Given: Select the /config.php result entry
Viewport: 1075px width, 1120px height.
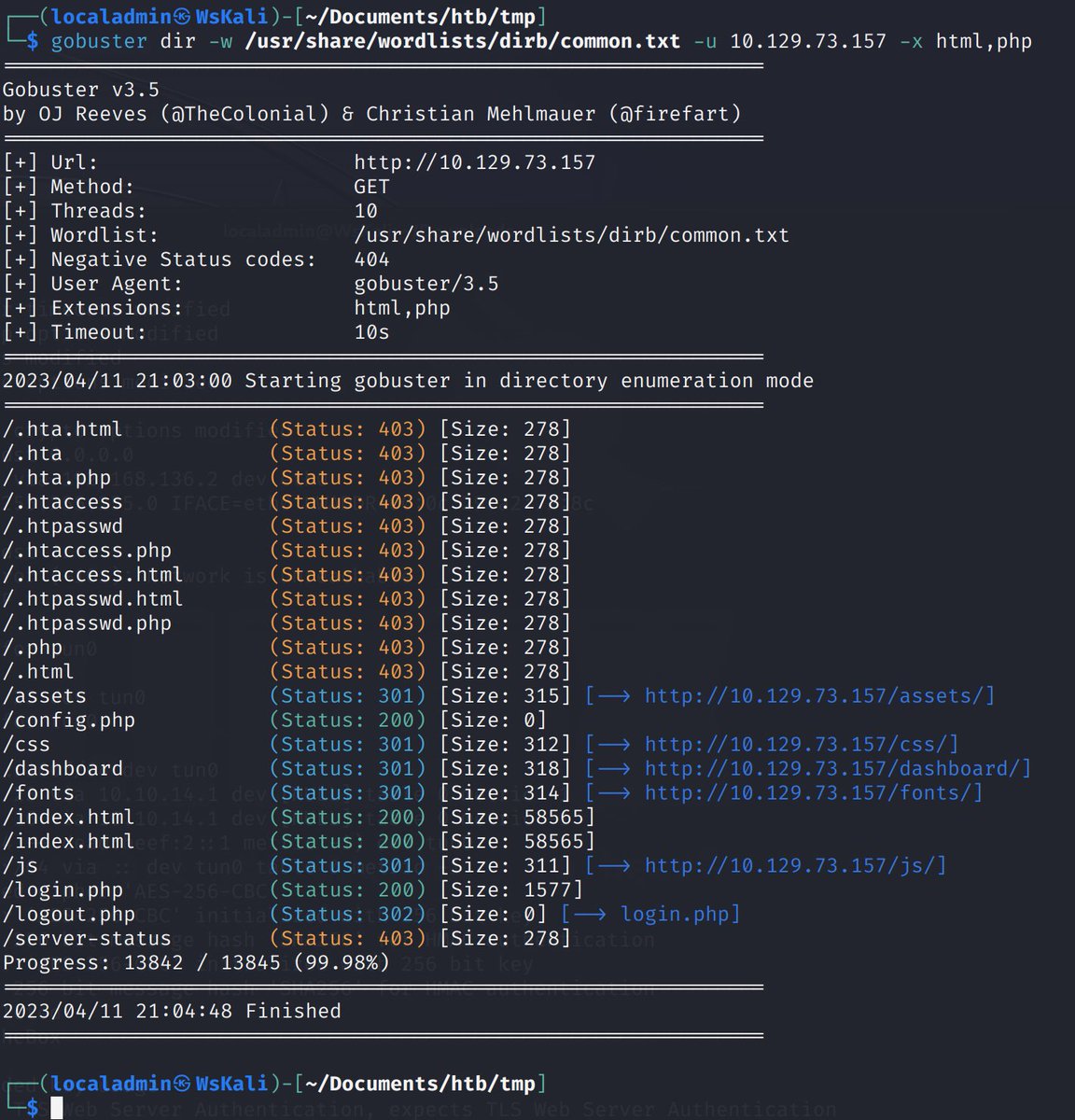Looking at the screenshot, I should click(69, 721).
